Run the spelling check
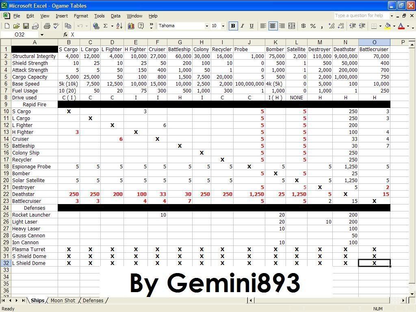 56,26
